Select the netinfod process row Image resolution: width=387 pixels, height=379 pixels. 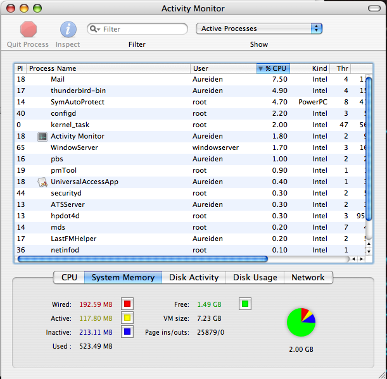(x=190, y=250)
